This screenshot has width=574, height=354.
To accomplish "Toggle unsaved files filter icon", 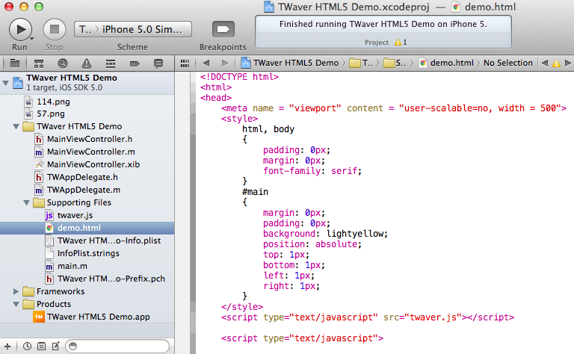I will [x=55, y=346].
